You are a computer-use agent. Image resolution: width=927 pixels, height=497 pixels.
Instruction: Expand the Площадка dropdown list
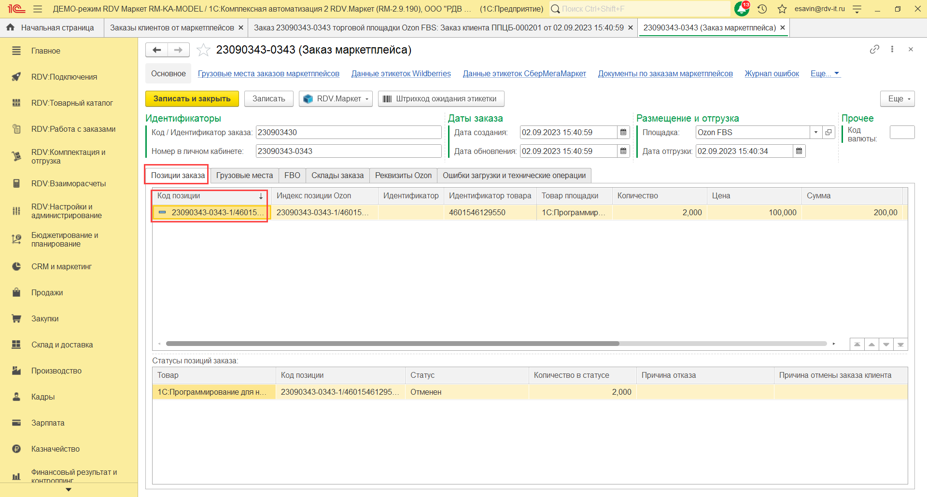click(816, 133)
